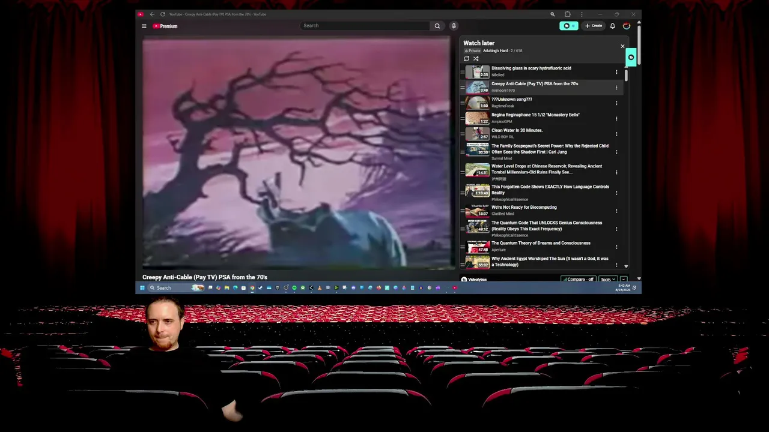Click the video player to pause
The width and height of the screenshot is (769, 432).
[296, 152]
